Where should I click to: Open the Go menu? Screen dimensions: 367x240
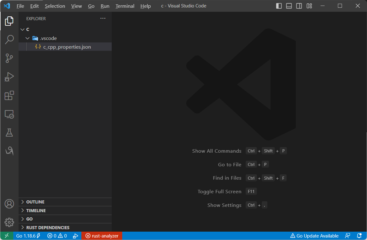(x=91, y=6)
